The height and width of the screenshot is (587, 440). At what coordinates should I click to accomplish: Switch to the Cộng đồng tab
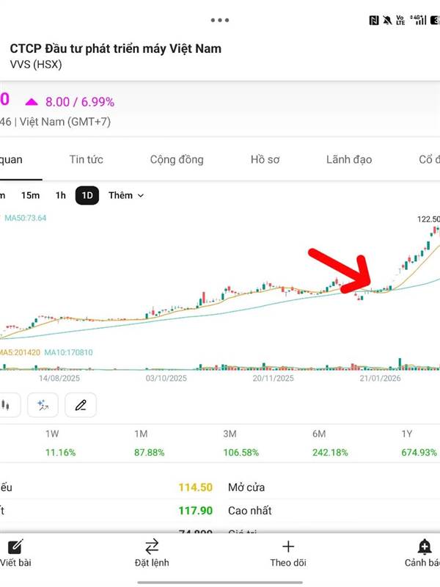tap(177, 159)
